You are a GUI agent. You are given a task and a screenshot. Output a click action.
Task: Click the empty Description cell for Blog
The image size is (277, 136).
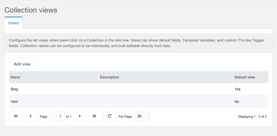(x=166, y=89)
